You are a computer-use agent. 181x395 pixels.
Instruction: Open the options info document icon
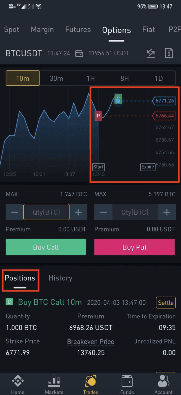(x=169, y=53)
